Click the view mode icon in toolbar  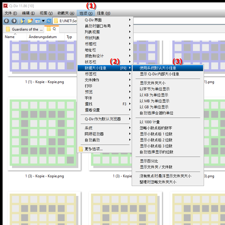point(37,21)
